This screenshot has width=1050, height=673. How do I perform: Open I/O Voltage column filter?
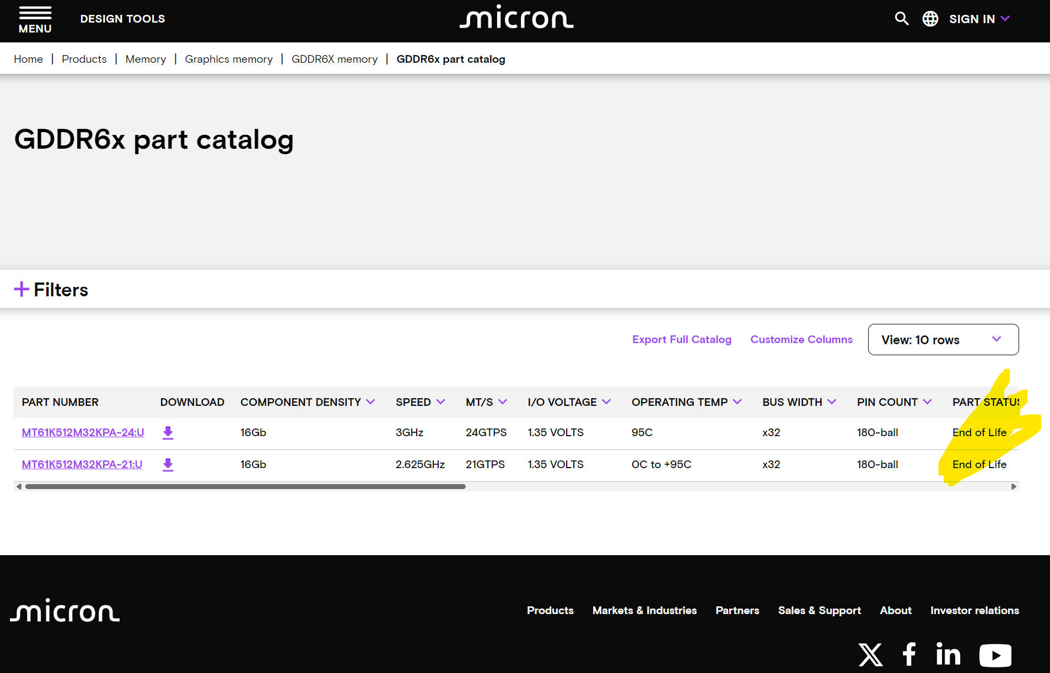click(x=606, y=402)
